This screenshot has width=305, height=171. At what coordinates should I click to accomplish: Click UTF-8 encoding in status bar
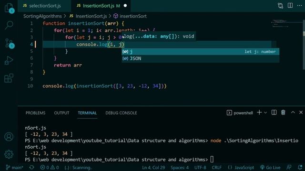click(x=200, y=167)
